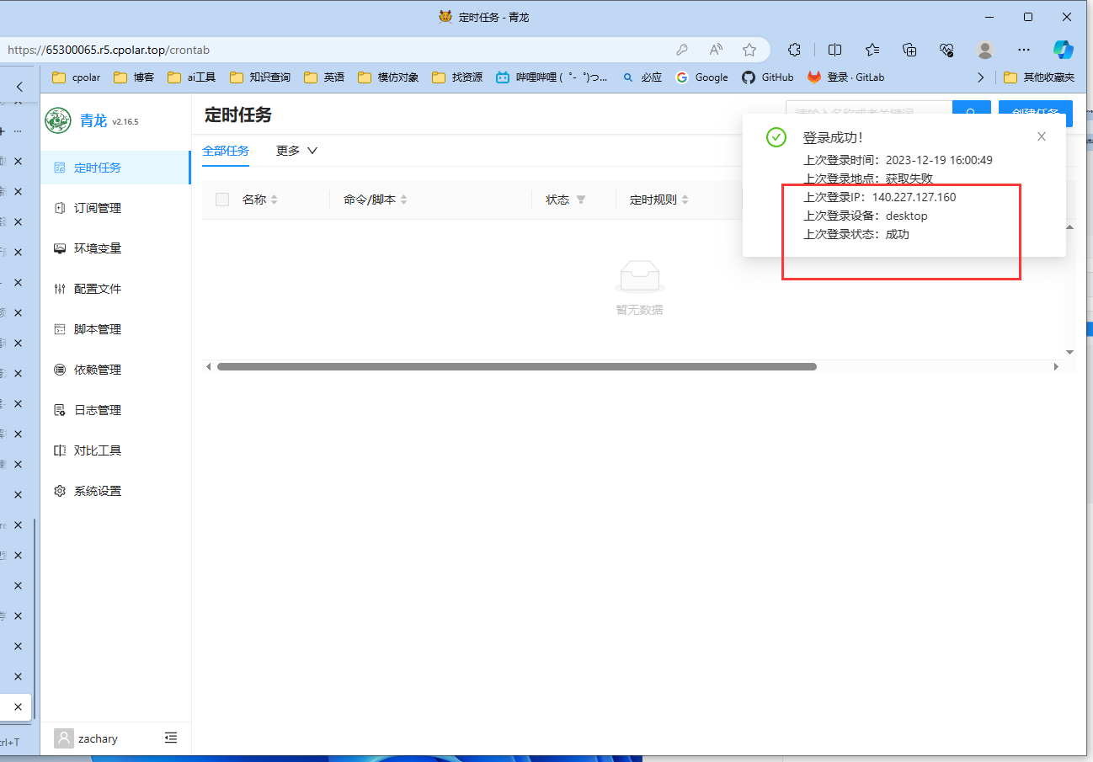Tick the select-all checkbox in table header

point(222,200)
